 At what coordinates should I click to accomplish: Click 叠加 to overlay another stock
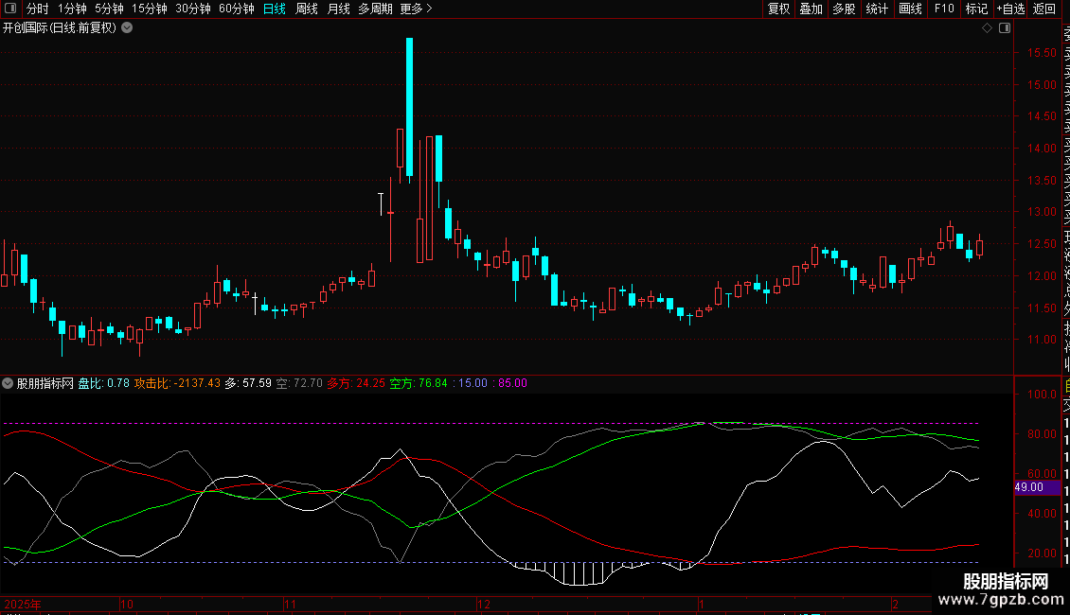[811, 9]
